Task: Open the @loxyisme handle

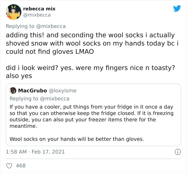Action: point(63,91)
